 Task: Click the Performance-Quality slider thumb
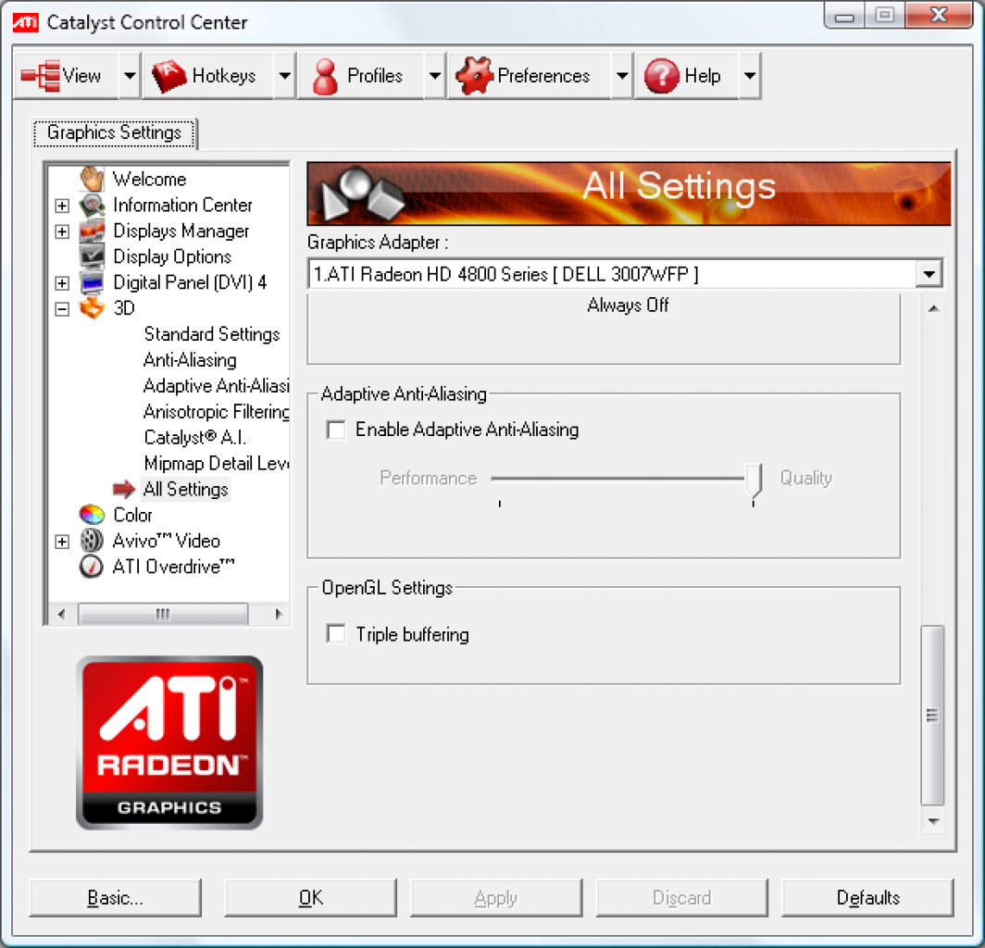[754, 480]
